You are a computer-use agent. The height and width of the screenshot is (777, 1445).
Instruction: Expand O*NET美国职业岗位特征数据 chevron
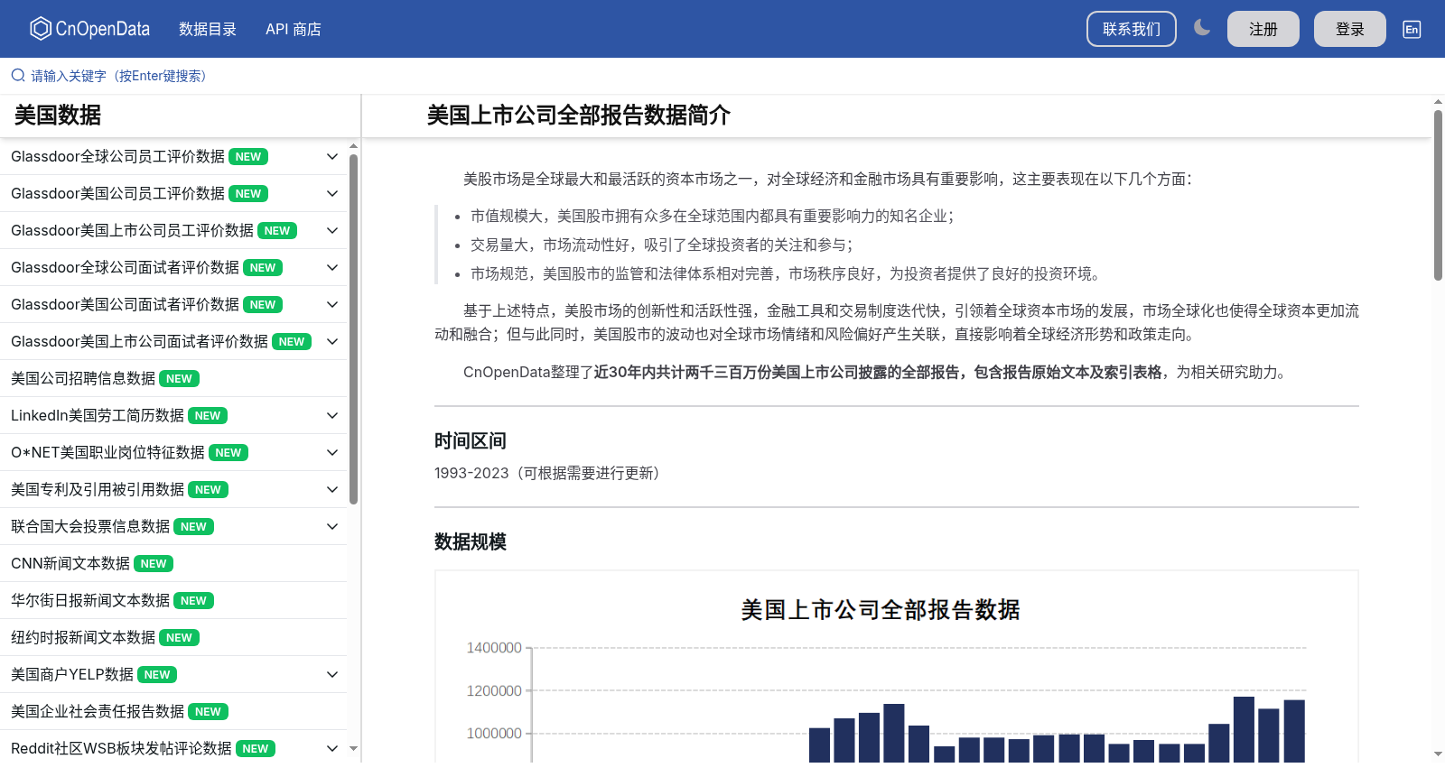click(332, 453)
